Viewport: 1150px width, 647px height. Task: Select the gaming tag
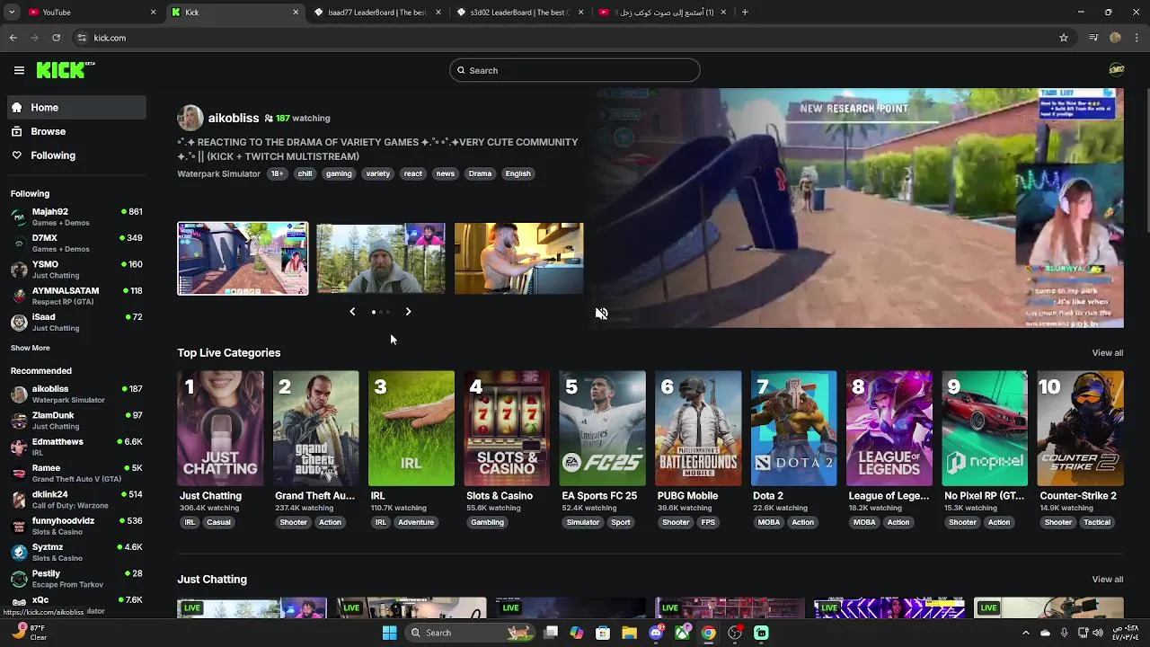pos(339,173)
